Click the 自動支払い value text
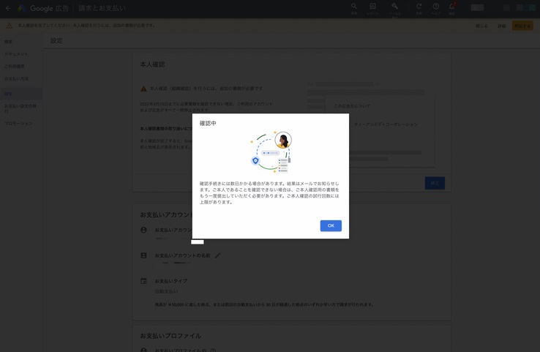Screen dimensions: 540x352 [166, 291]
